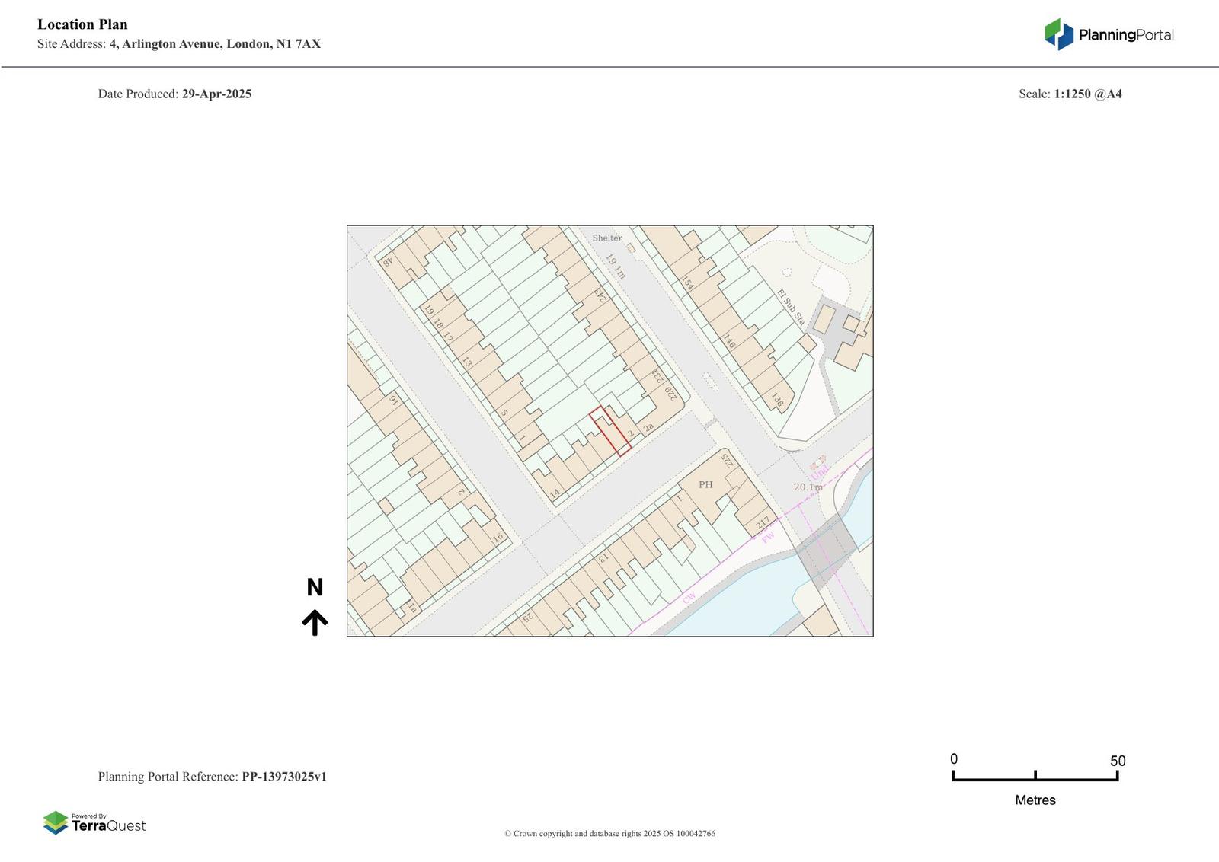1219x862 pixels.
Task: Click building number 48 on map
Action: click(388, 261)
